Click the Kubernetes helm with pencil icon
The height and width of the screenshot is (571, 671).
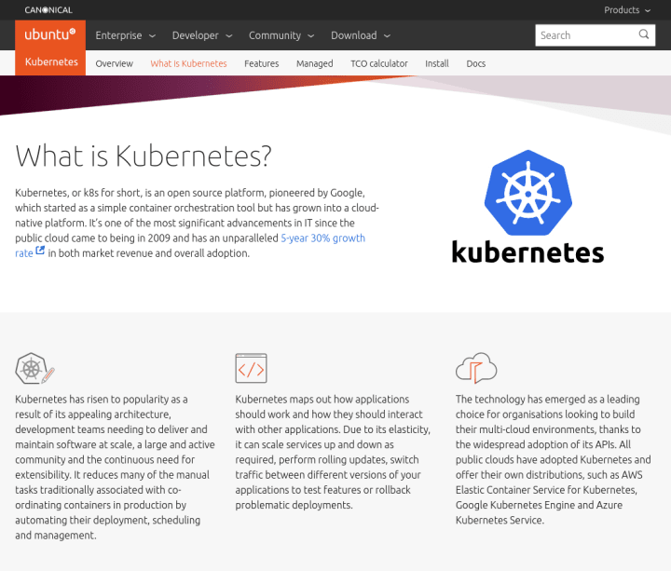35,368
